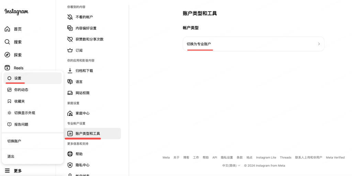Click the 更多 hamburger icon

point(8,171)
